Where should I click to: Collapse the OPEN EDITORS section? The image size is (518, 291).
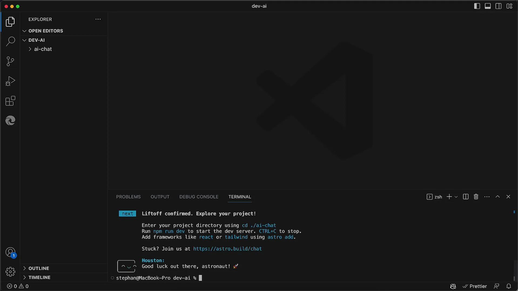(x=64, y=31)
